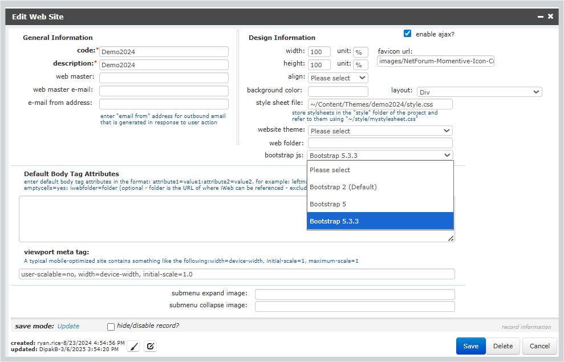Click the paintbrush icon near created info
The height and width of the screenshot is (362, 564).
click(x=134, y=346)
